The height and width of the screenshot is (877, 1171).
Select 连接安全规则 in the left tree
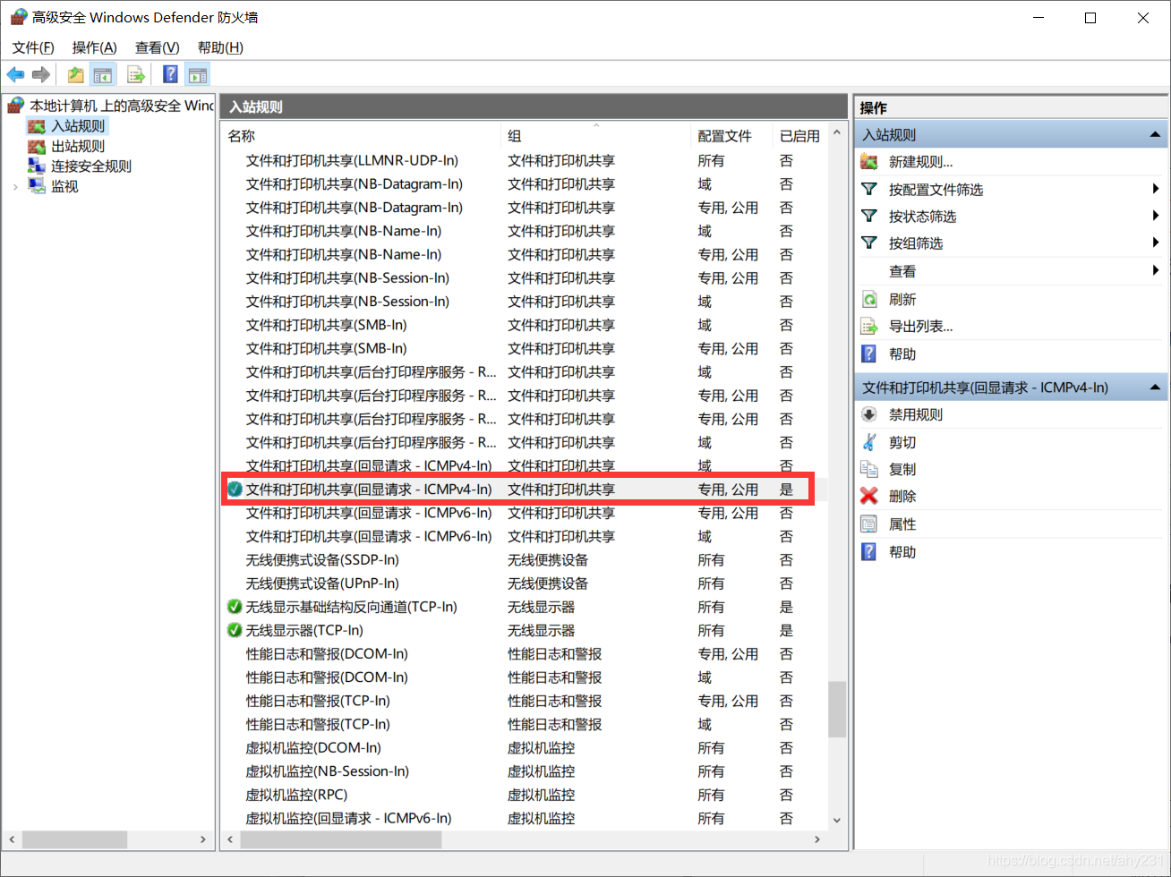point(91,166)
